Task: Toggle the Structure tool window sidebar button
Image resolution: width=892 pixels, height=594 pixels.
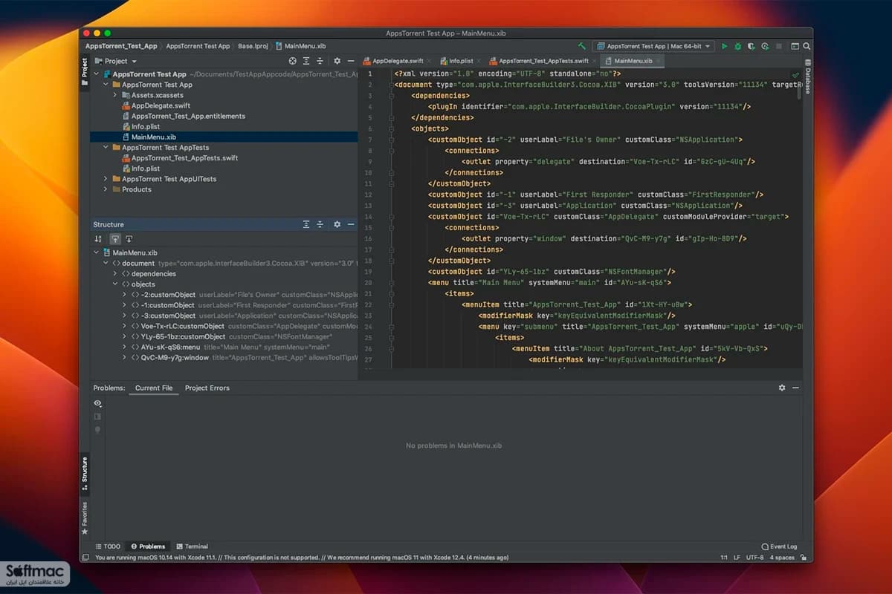Action: pyautogui.click(x=84, y=474)
